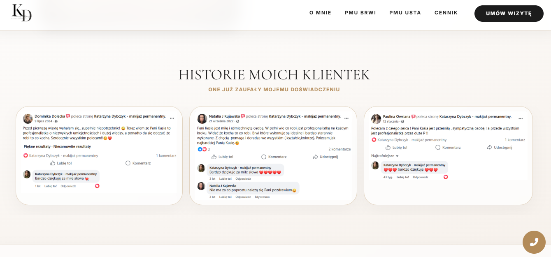Screen dimensions: 551x257
Task: Tap the floating phone call icon
Action: 534,242
